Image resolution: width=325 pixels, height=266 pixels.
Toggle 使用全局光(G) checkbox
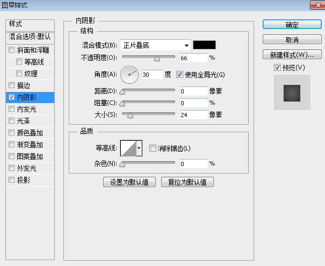tap(179, 75)
